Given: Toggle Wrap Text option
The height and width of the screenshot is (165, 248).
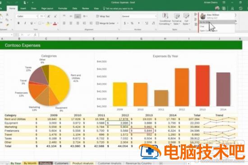Looking at the screenshot, I should point(103,16).
